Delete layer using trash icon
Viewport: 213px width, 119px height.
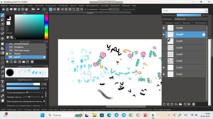194,104
